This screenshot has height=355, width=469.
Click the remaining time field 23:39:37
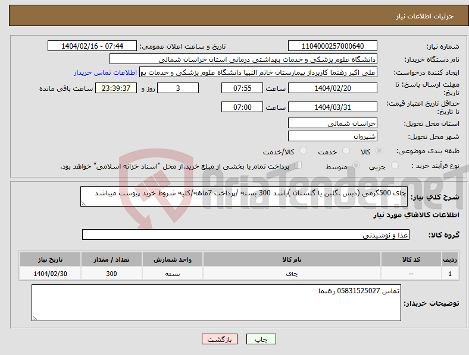[x=116, y=88]
